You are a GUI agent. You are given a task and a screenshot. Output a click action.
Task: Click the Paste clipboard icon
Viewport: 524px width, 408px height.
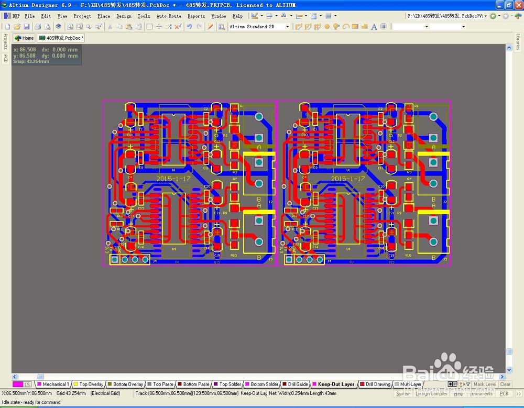129,26
